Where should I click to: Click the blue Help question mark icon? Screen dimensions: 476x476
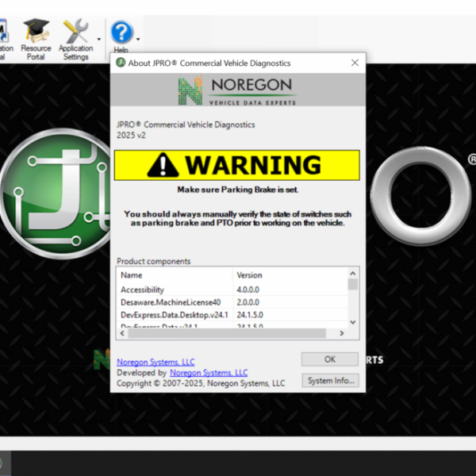tap(121, 33)
